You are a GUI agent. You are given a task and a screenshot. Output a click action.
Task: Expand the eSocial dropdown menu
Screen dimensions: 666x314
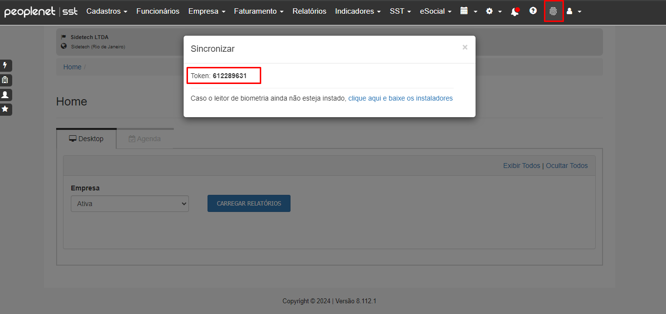pos(436,11)
